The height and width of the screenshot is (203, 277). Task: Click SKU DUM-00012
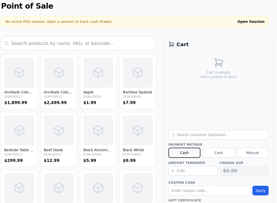53,97
